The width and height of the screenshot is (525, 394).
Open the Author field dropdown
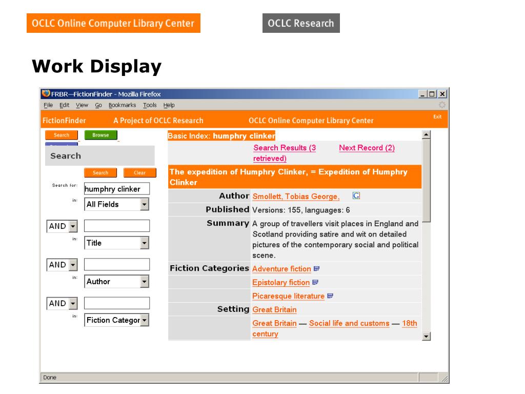[116, 282]
